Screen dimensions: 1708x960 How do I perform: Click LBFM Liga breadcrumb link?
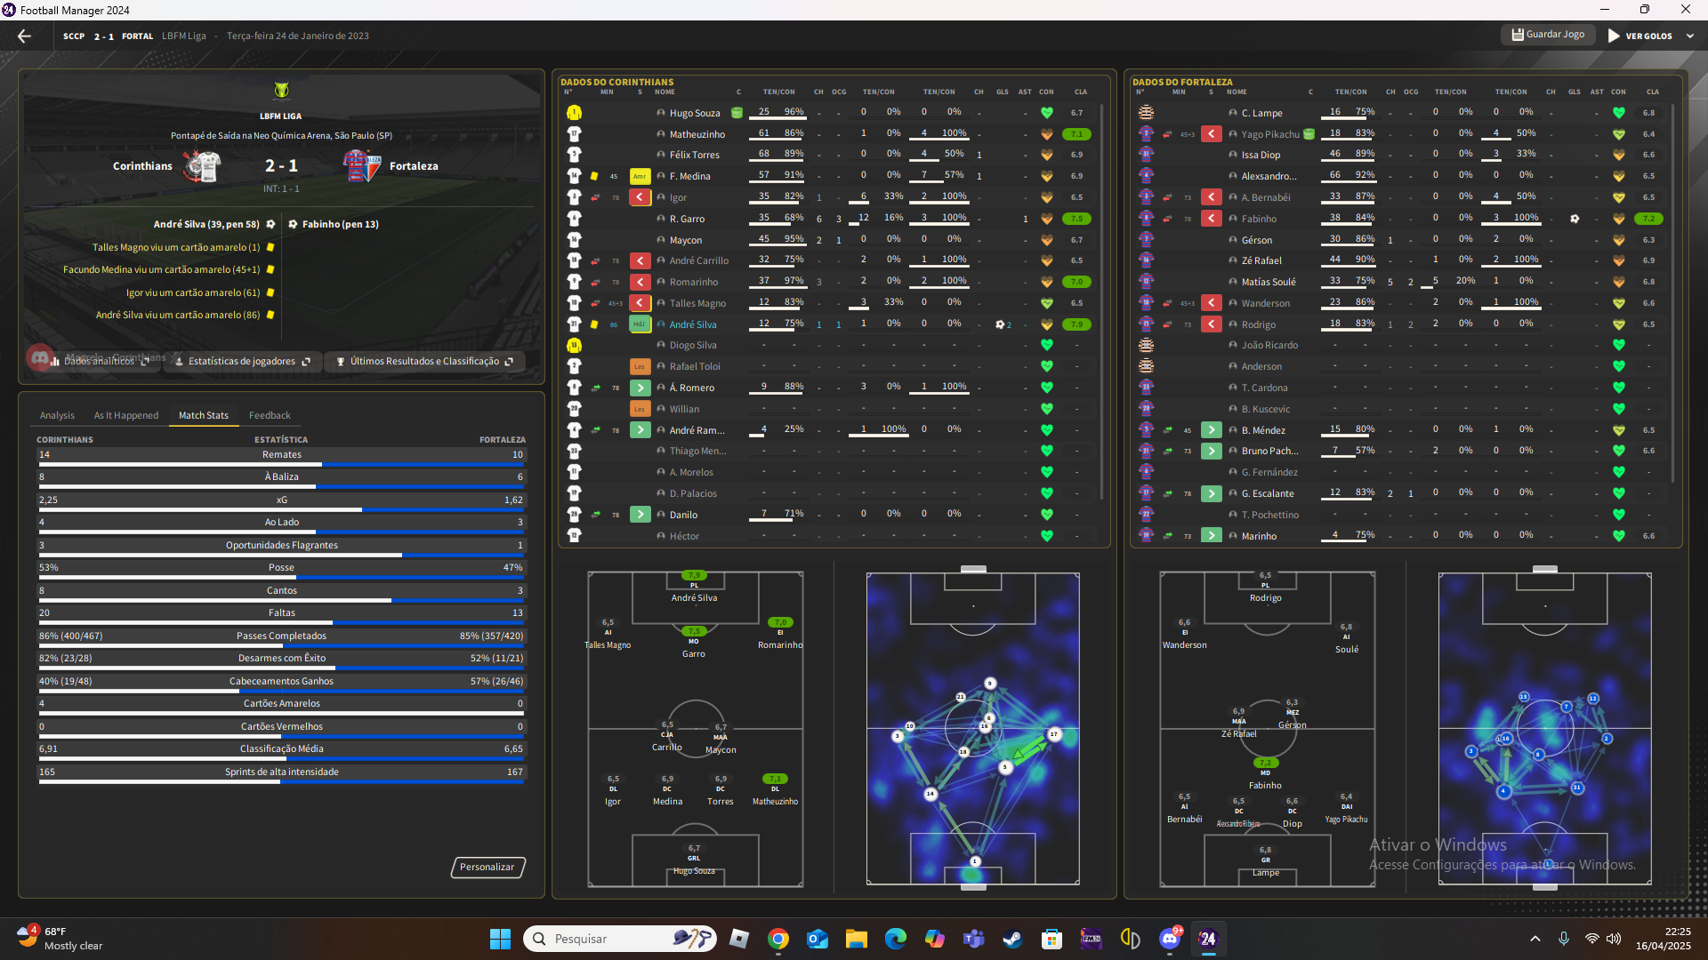coord(184,36)
